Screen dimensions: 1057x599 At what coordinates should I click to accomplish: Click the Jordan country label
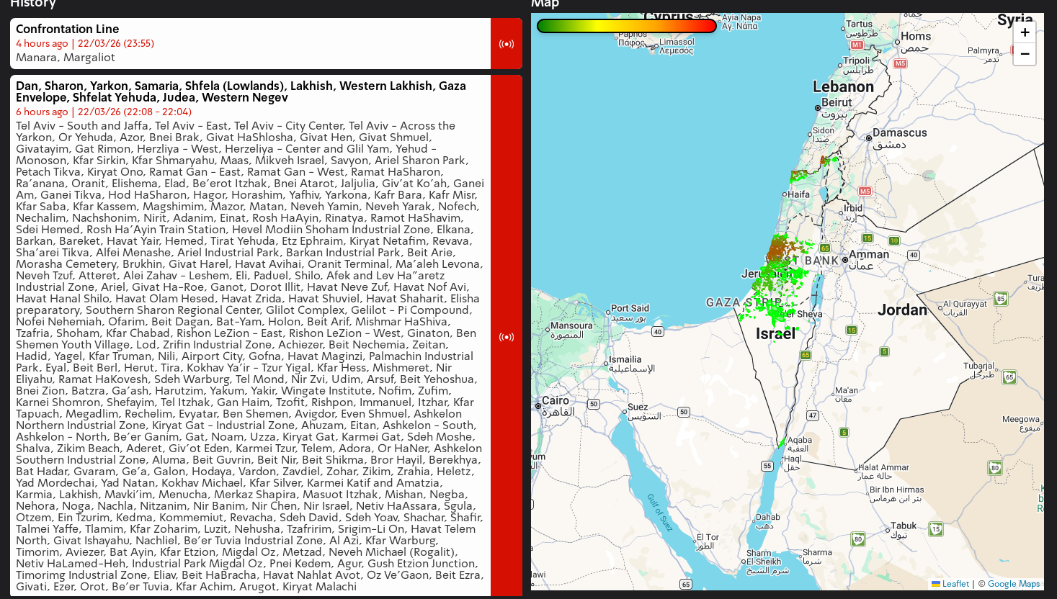click(902, 310)
